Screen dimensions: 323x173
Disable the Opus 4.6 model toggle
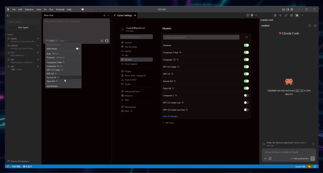[x=246, y=88]
